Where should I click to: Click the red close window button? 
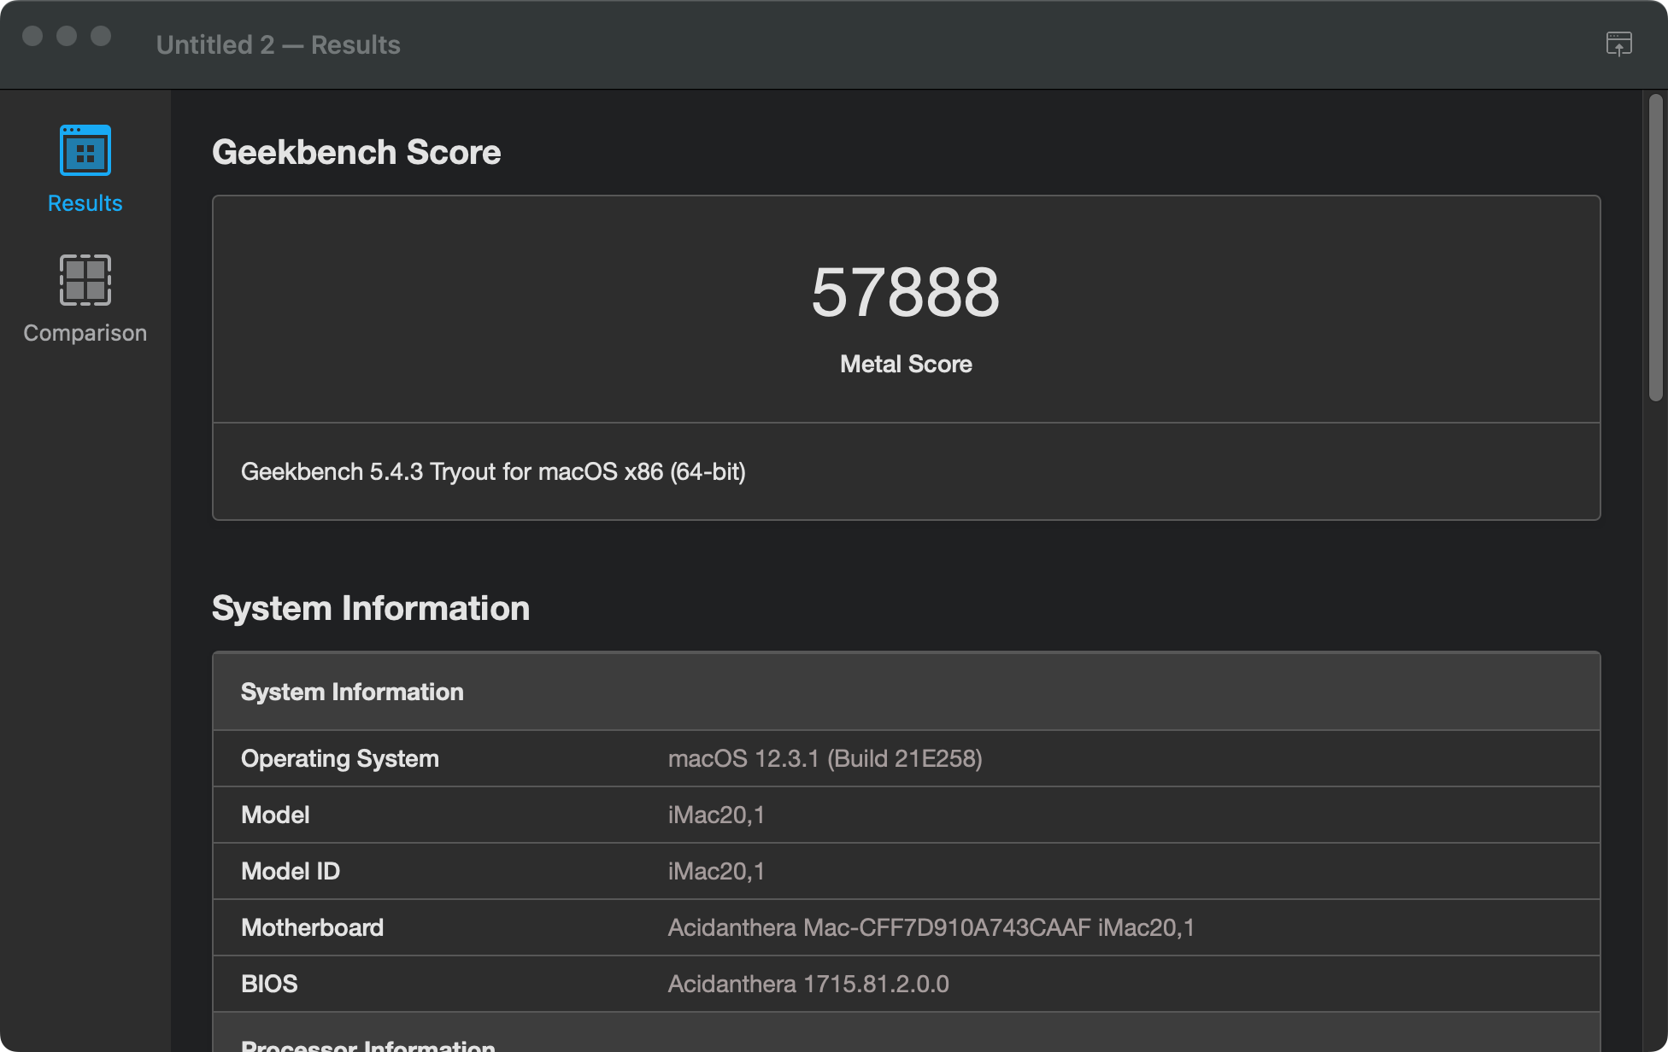[32, 36]
